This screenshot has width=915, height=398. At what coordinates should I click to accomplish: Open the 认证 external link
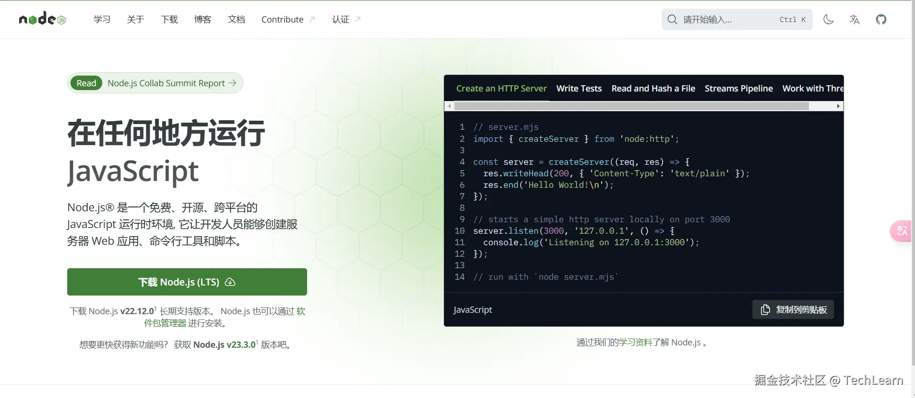pyautogui.click(x=346, y=20)
